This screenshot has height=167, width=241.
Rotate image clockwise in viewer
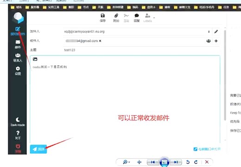[196, 162]
